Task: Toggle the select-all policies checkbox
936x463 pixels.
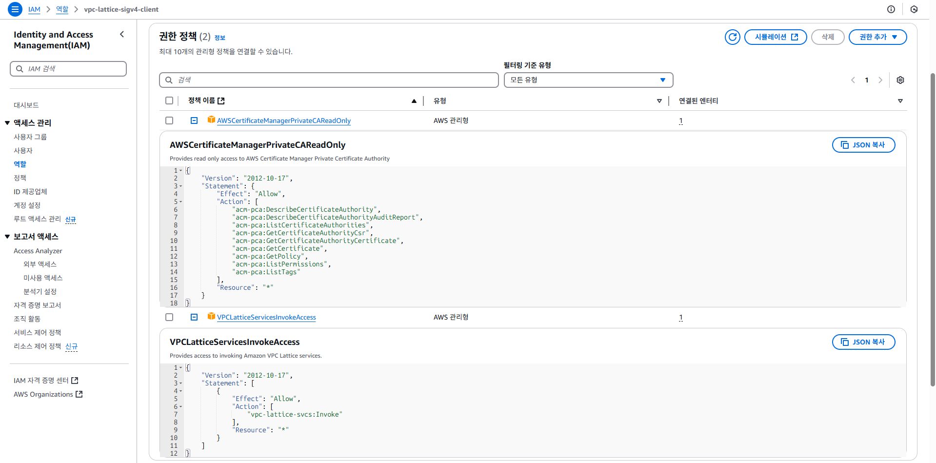Action: [x=169, y=101]
